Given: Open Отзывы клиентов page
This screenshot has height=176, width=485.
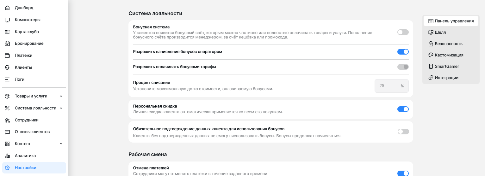Looking at the screenshot, I should click(34, 132).
